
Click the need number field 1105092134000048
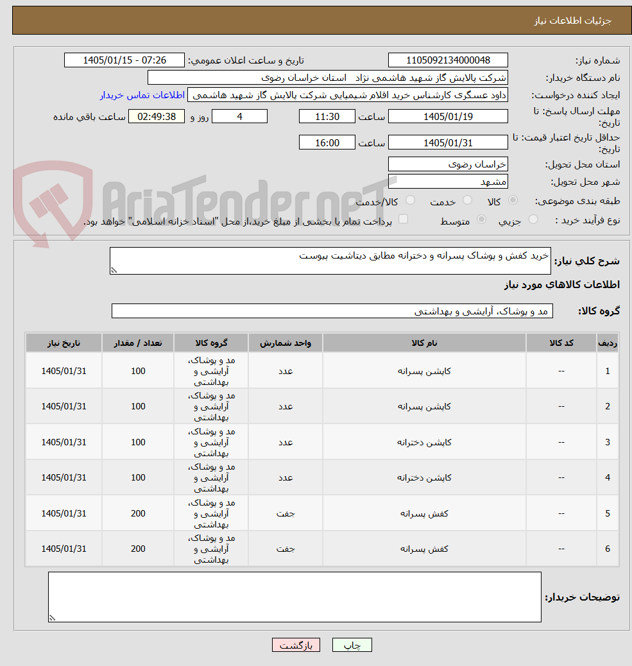[448, 60]
